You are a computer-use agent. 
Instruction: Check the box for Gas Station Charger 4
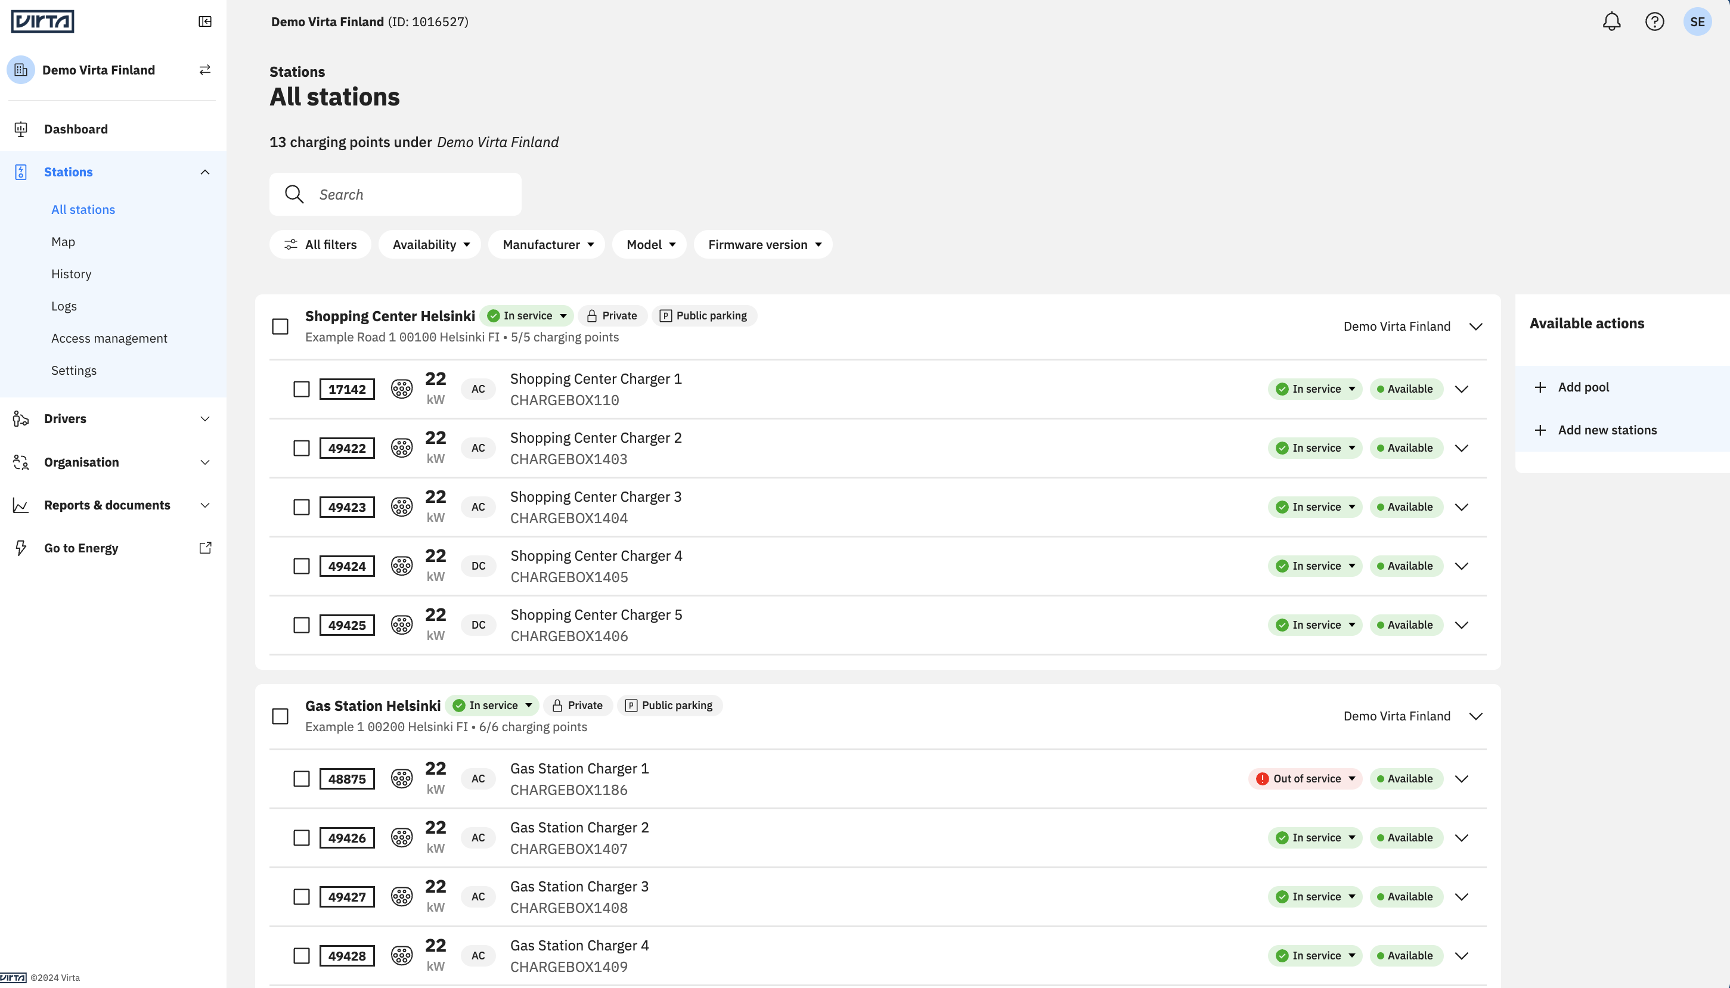click(x=301, y=956)
